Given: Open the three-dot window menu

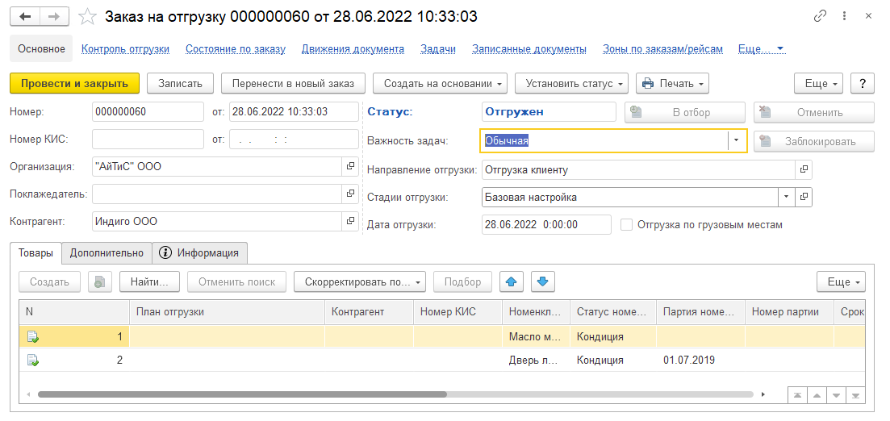Looking at the screenshot, I should [846, 16].
